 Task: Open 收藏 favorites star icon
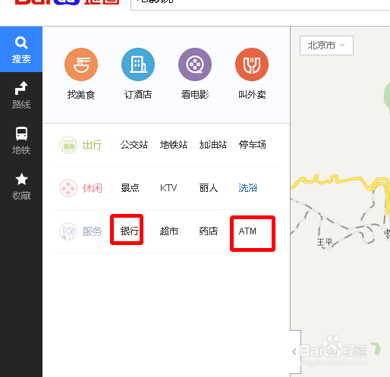click(21, 179)
